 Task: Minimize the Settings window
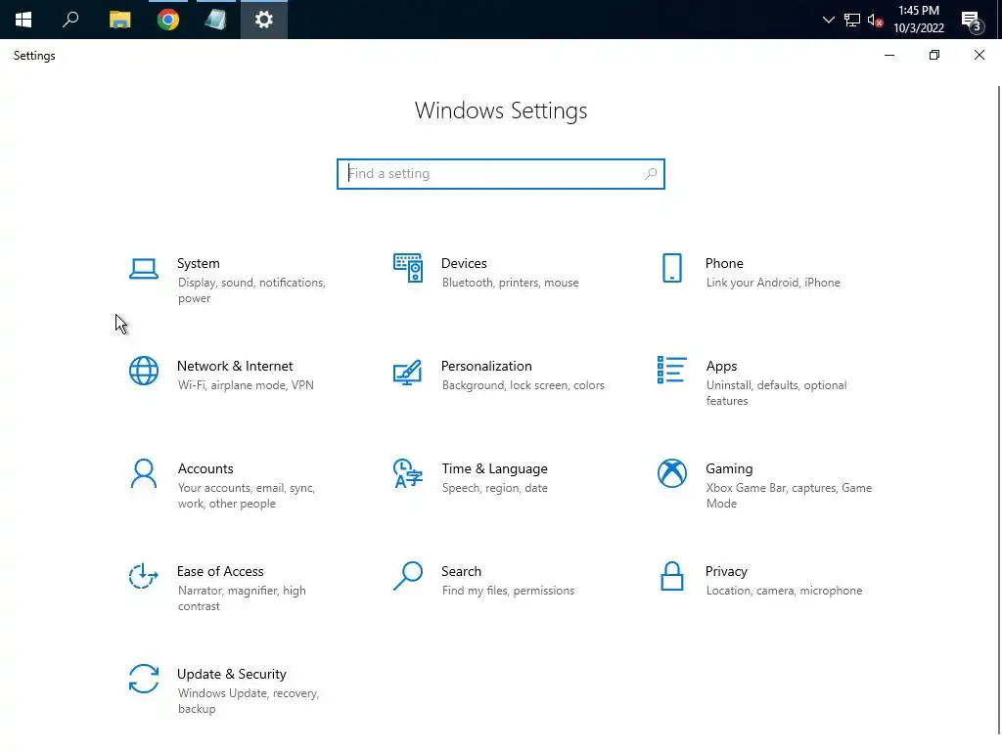point(888,56)
